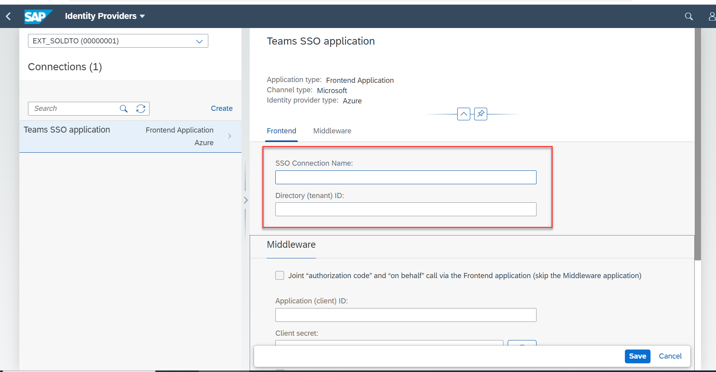Go back with the header back arrow
Screen dimensions: 716x372
click(8, 16)
